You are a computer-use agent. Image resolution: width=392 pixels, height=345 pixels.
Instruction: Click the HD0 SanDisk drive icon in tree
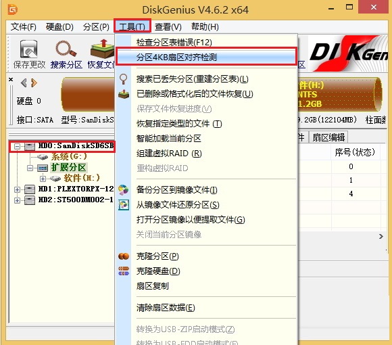(x=30, y=146)
